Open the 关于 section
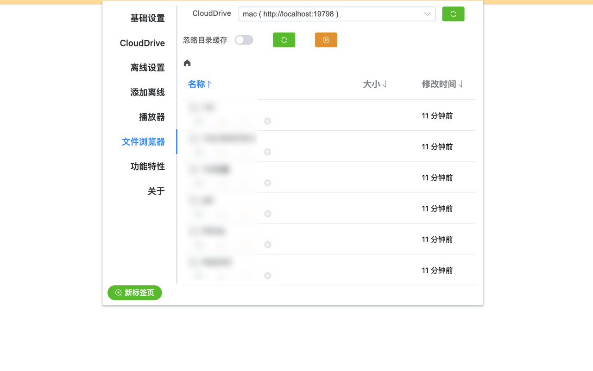The height and width of the screenshot is (371, 593). 156,191
